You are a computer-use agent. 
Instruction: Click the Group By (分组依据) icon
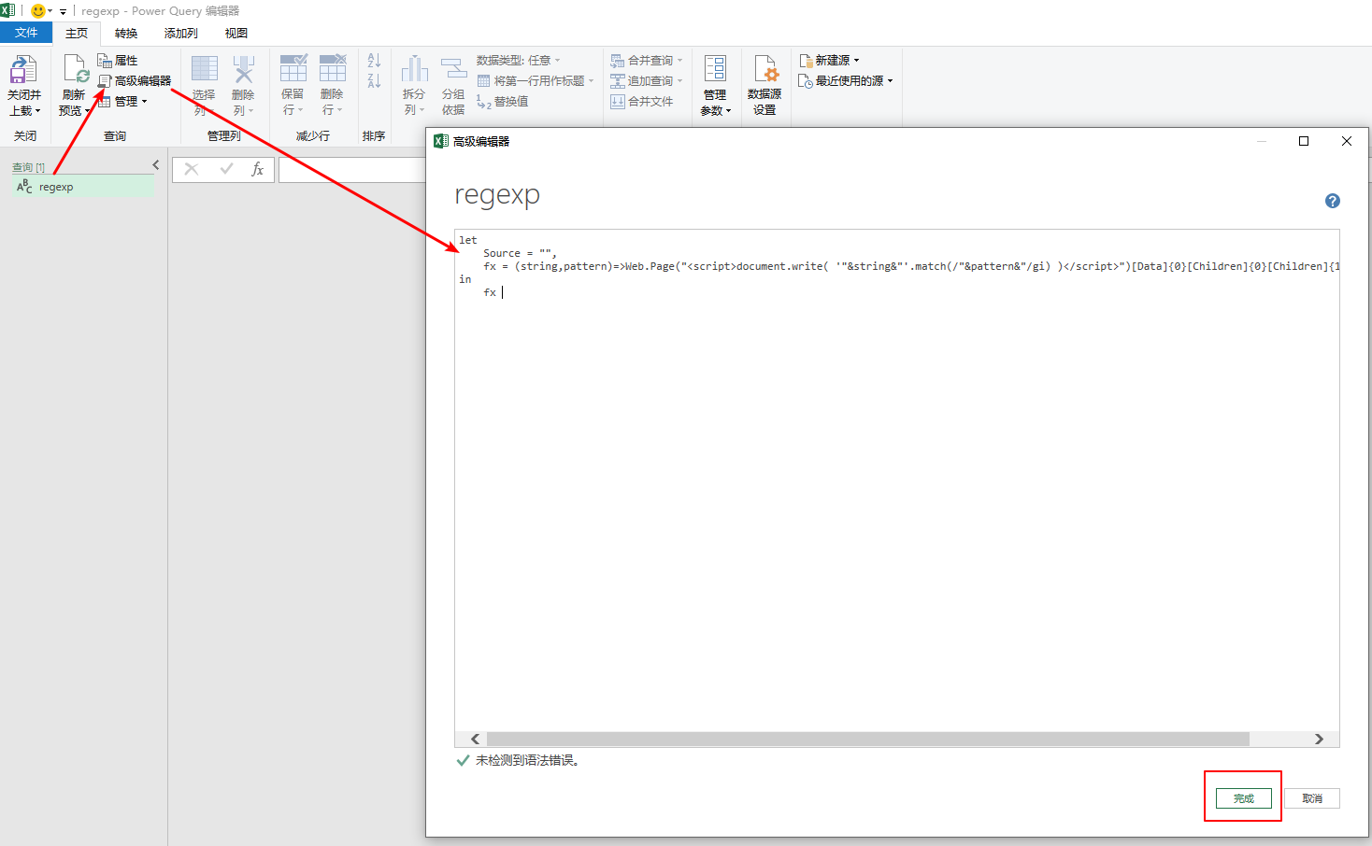click(453, 69)
